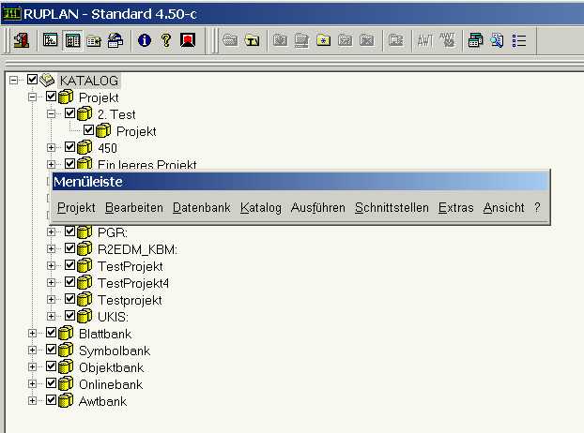Select the Onlinebank tree entry
The image size is (584, 433).
click(x=111, y=384)
